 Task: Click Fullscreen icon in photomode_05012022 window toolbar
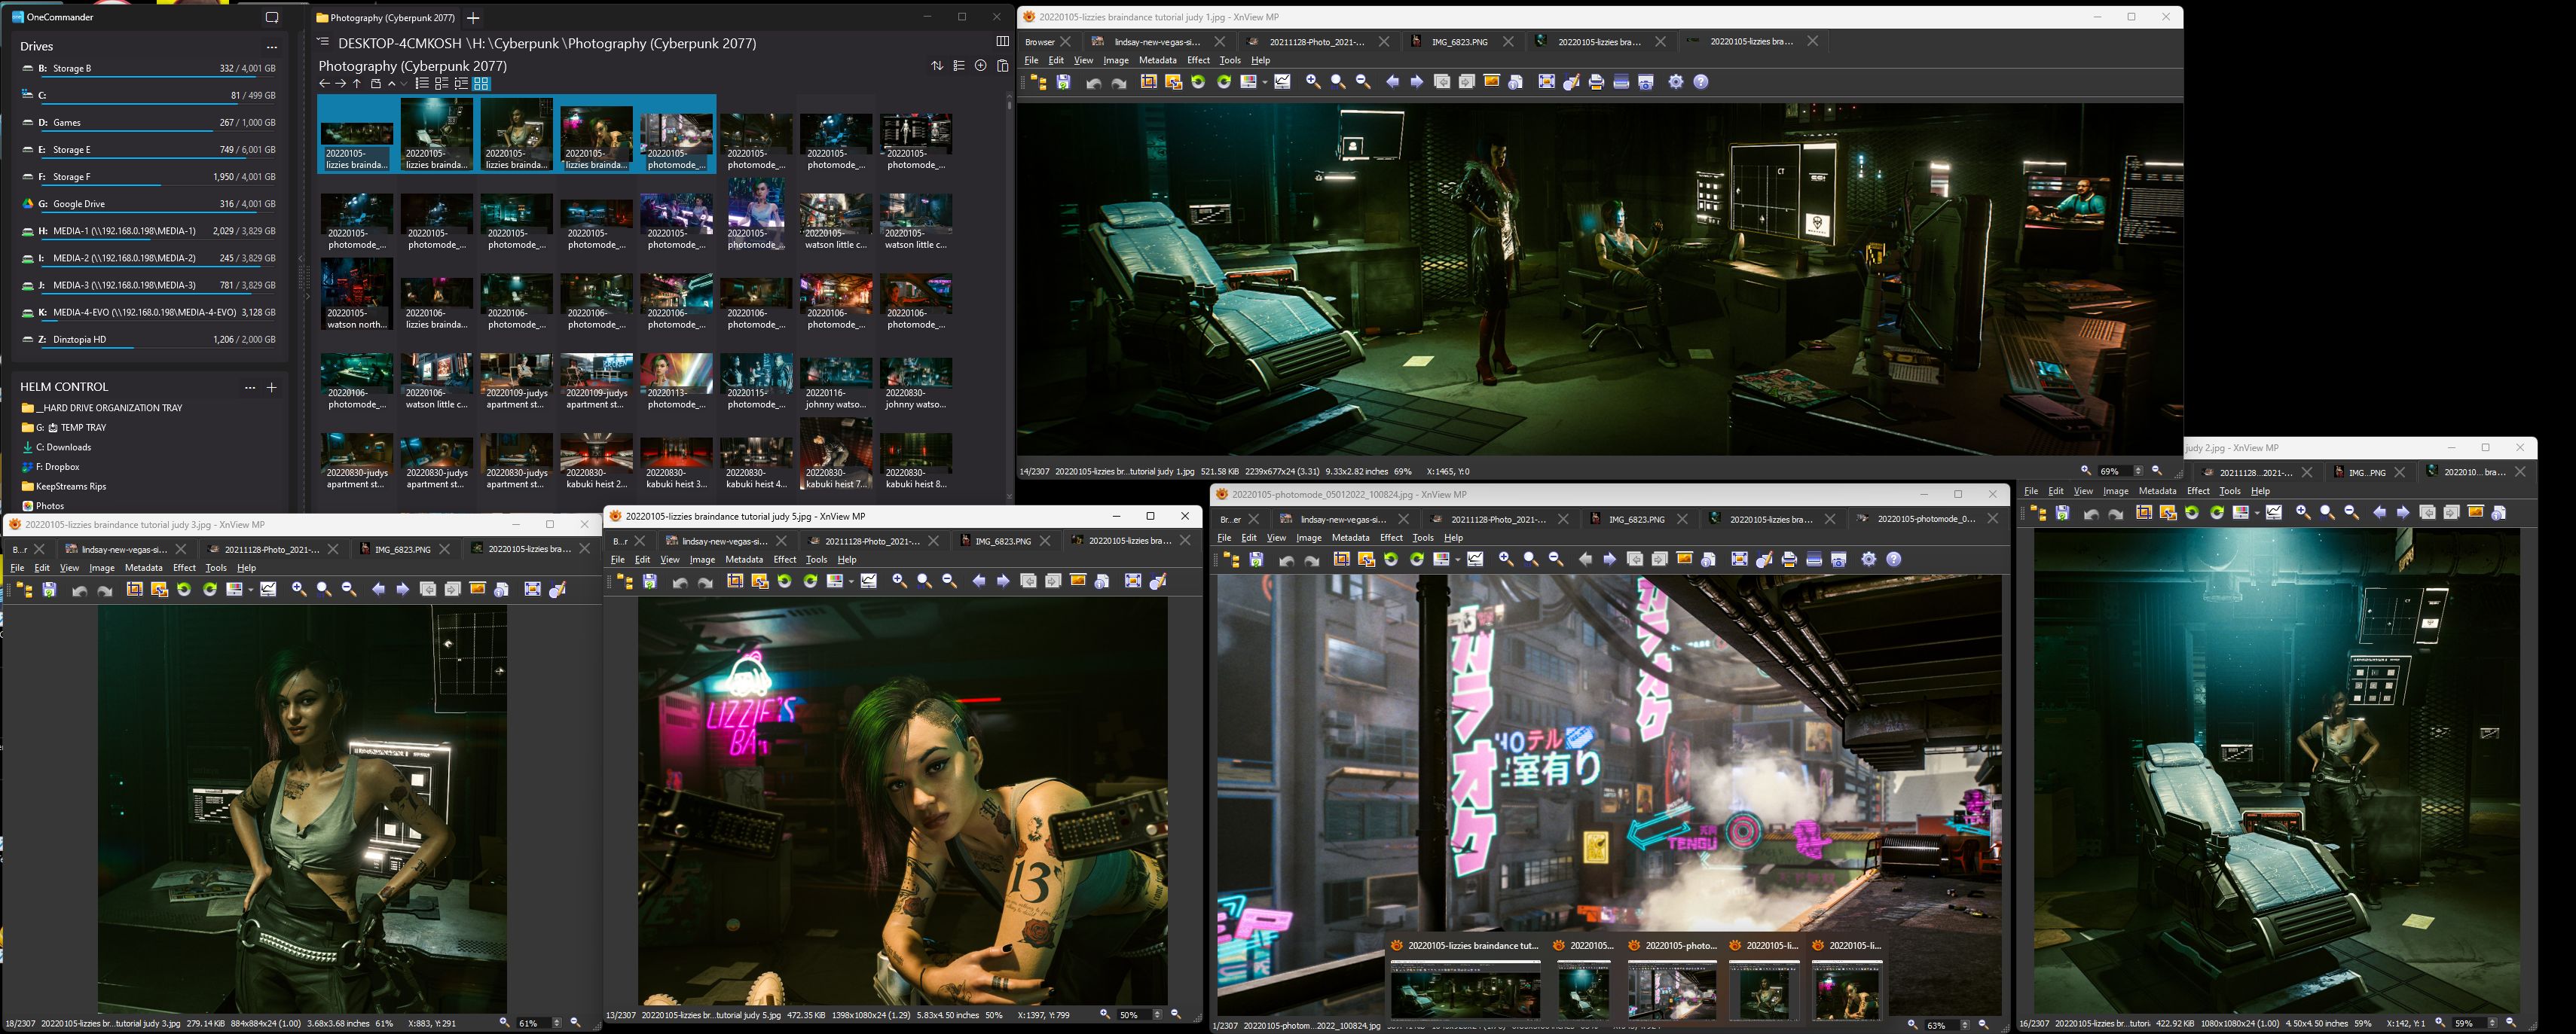point(1739,559)
